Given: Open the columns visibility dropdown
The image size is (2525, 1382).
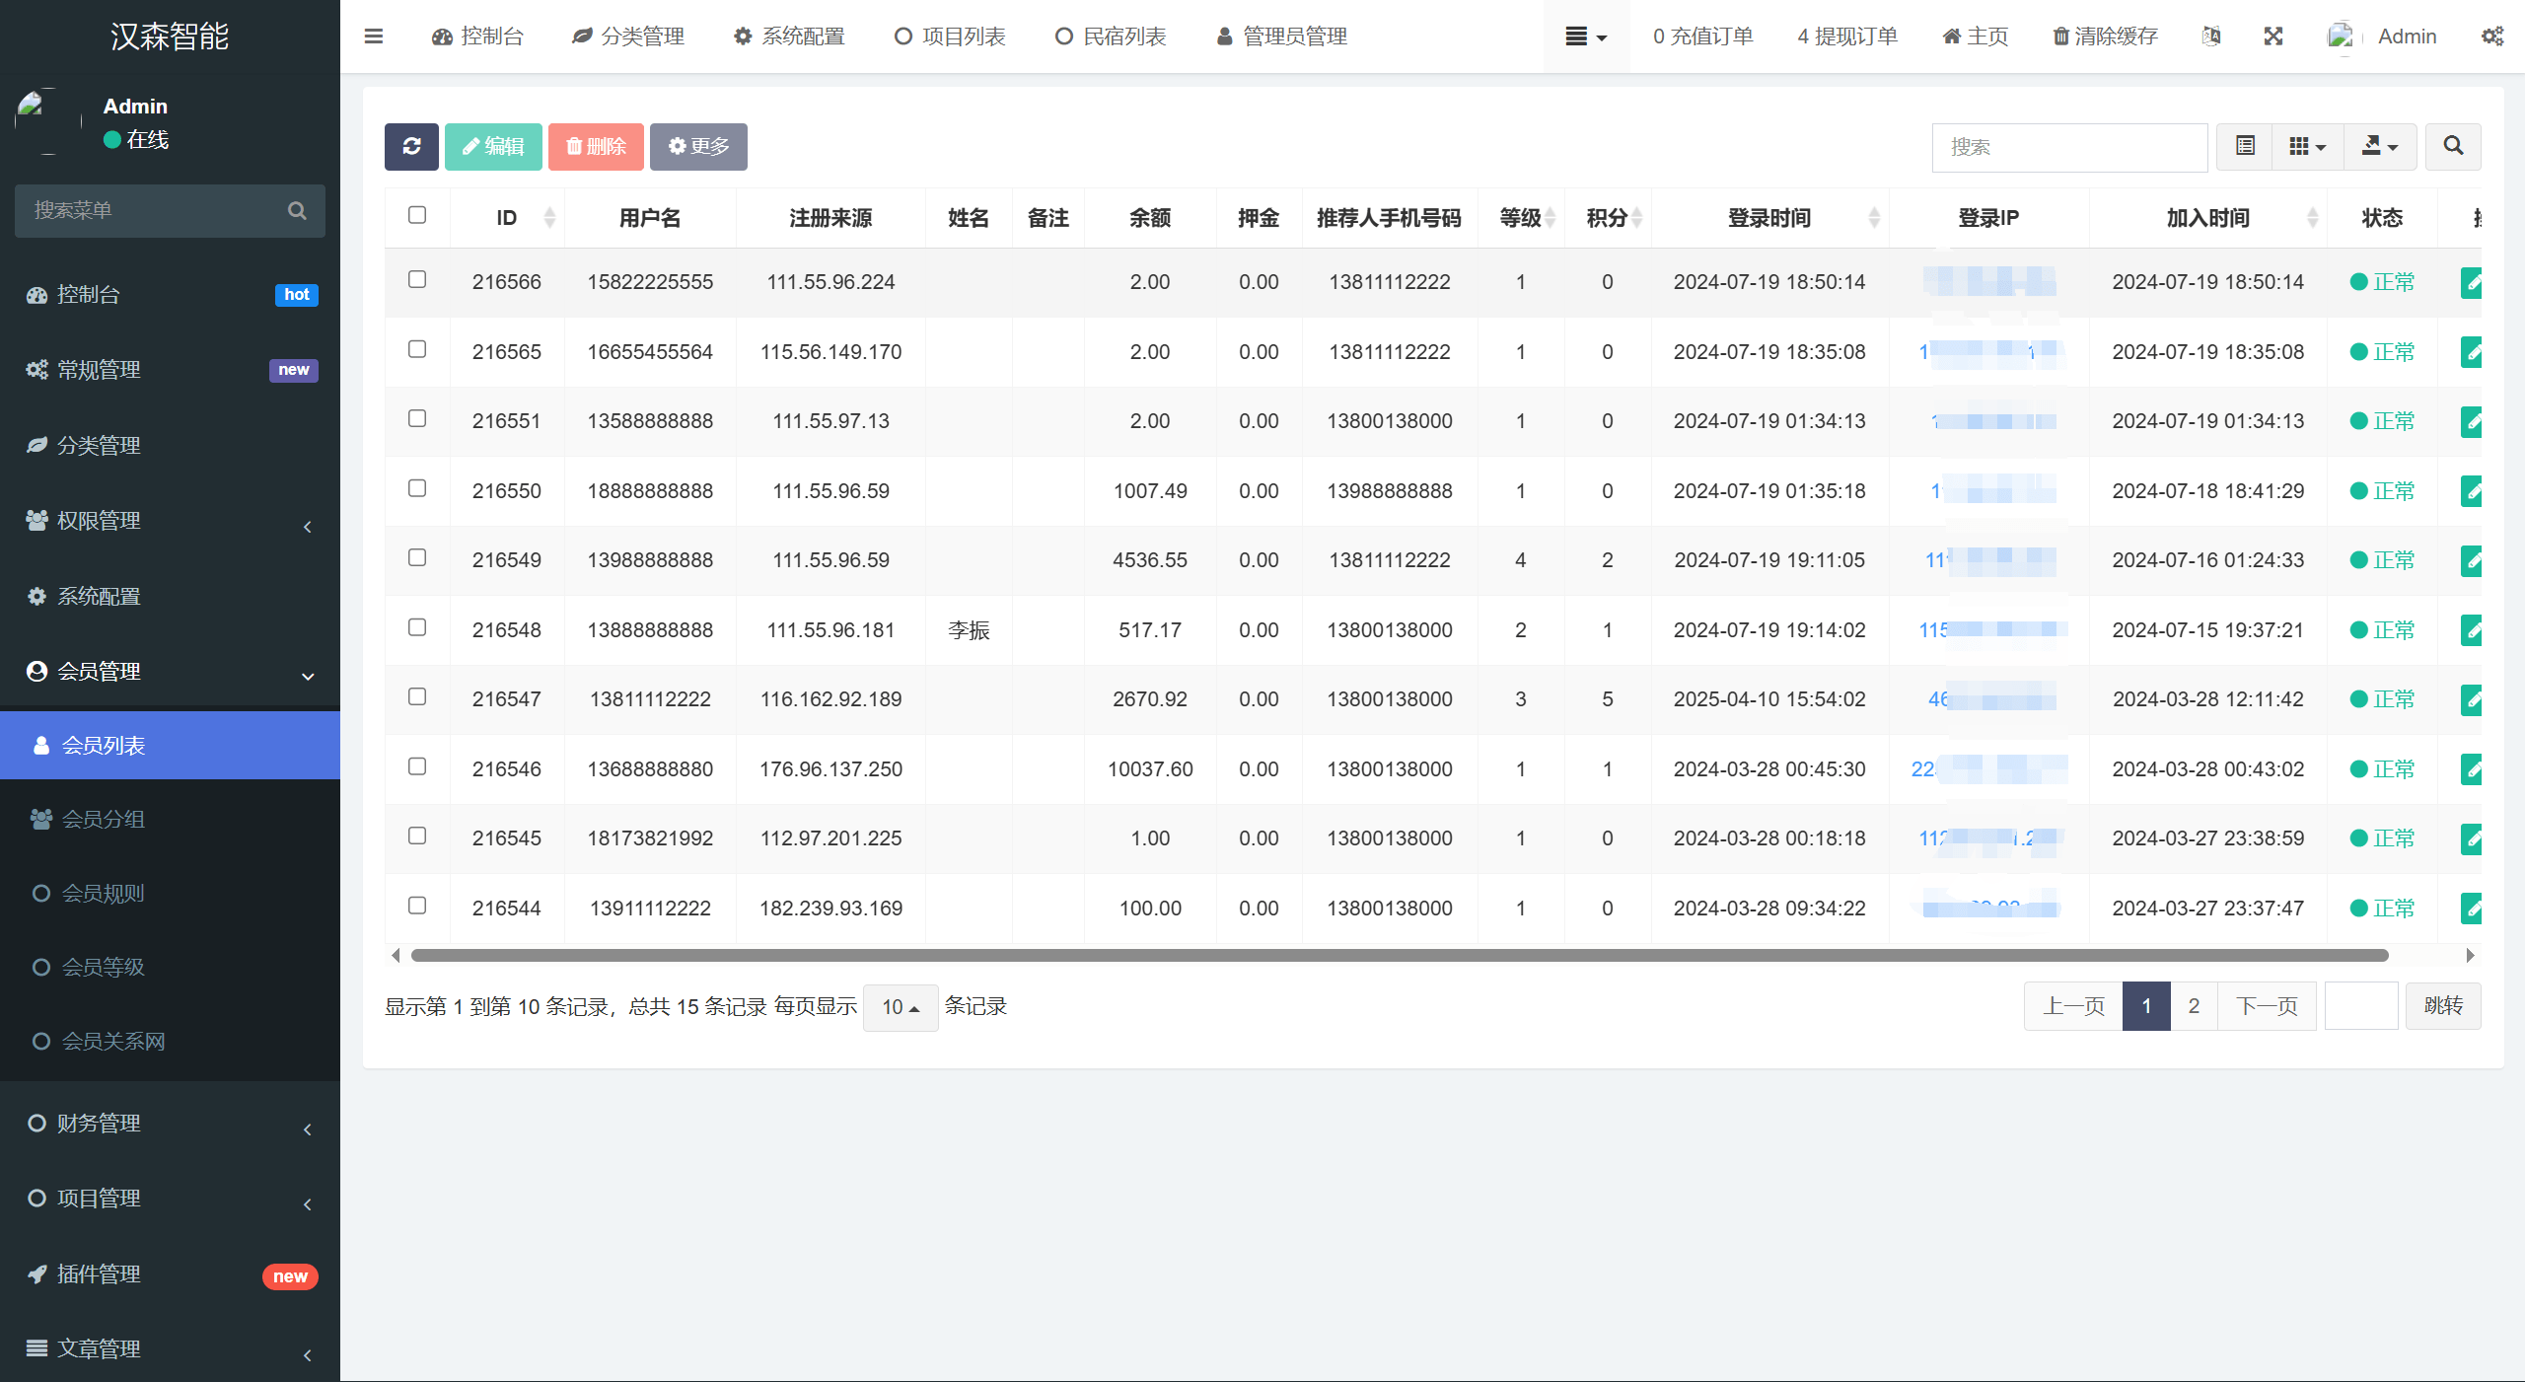Looking at the screenshot, I should coord(2307,147).
